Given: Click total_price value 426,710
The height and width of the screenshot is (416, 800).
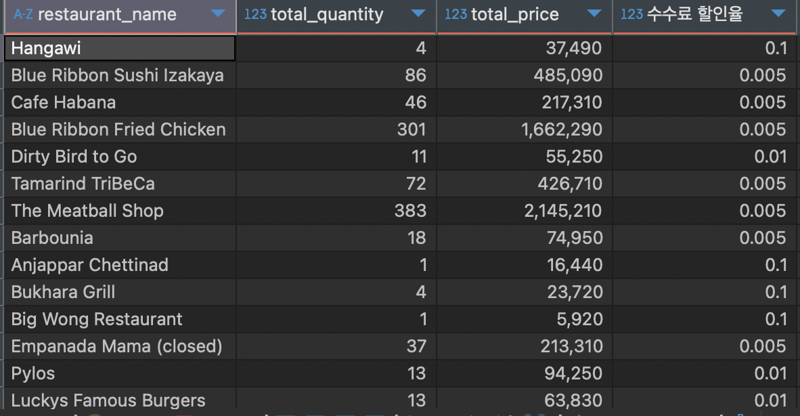Looking at the screenshot, I should click(x=570, y=184).
